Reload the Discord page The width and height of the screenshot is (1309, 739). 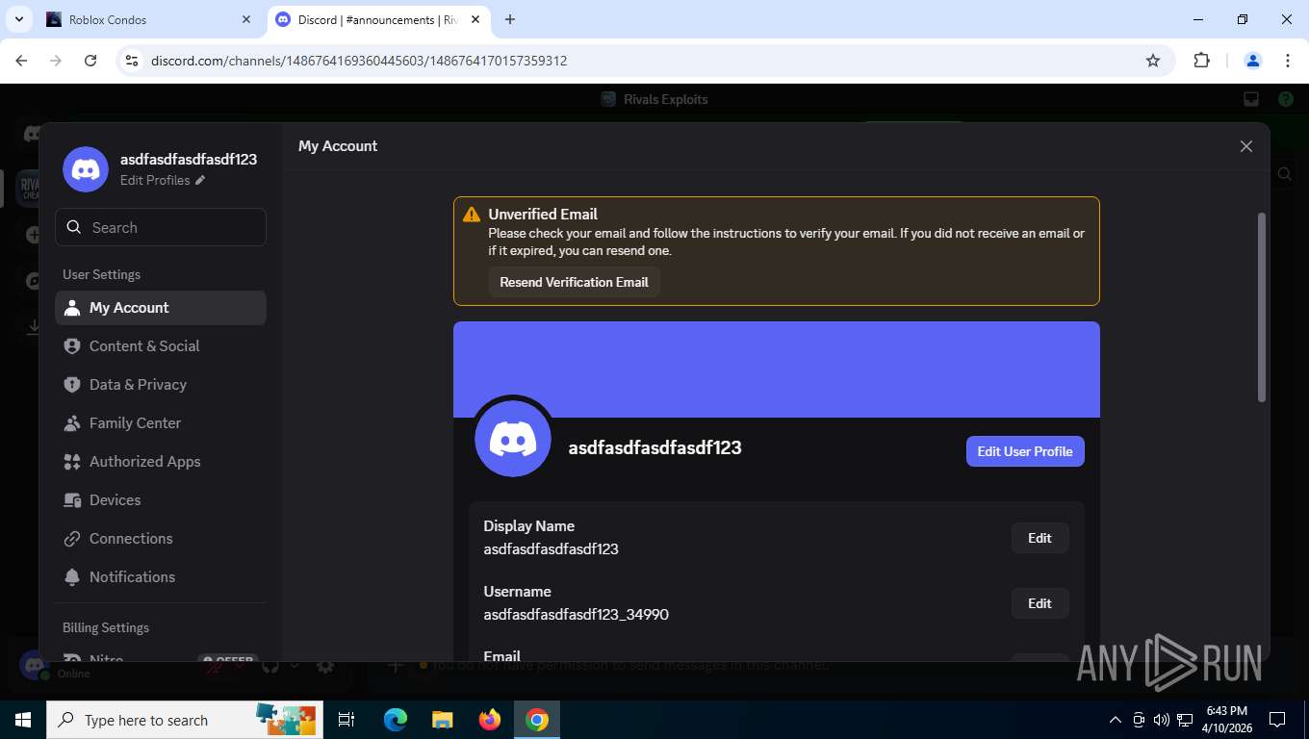point(90,61)
